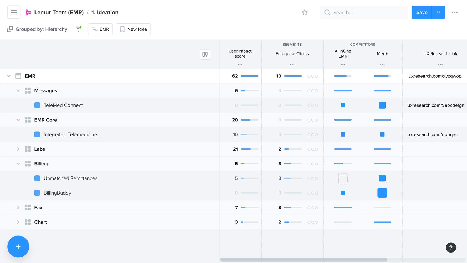467x263 pixels.
Task: Click the Lemur Team workspace logo icon
Action: tap(28, 13)
